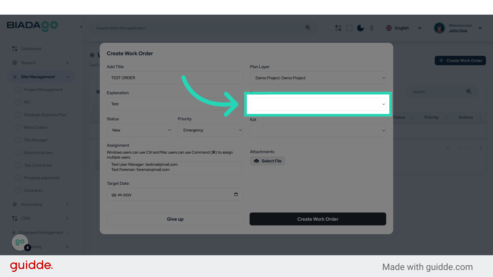
Task: Select the File Manager sidebar circle
Action: pos(18,140)
